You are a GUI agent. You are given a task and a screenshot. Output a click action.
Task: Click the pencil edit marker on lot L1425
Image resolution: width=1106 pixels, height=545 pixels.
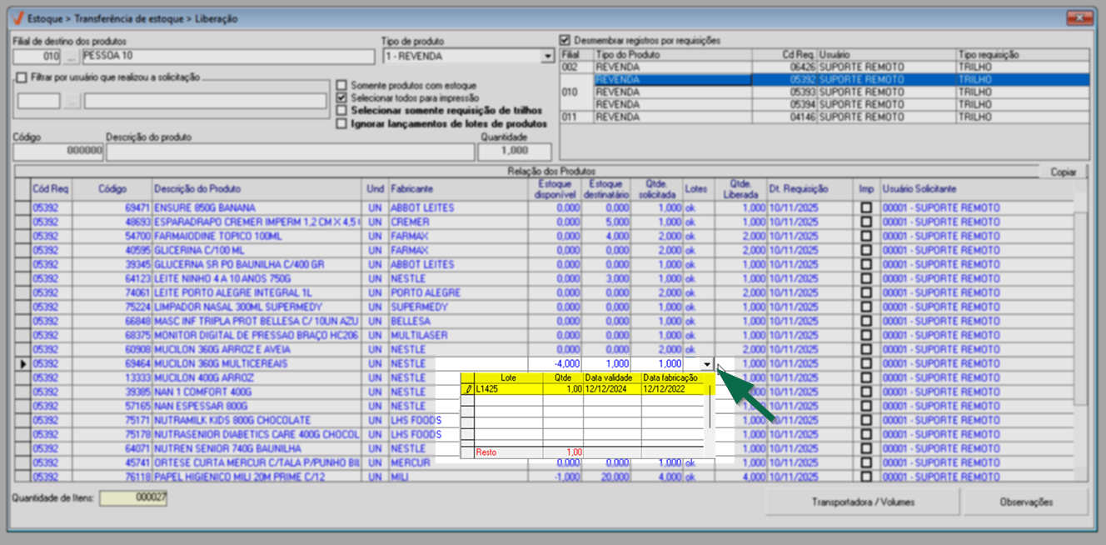[x=468, y=389]
